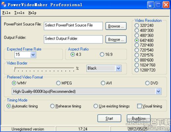The width and height of the screenshot is (171, 132).
Task: Select 720*540 video resolution
Action: tap(144, 50)
